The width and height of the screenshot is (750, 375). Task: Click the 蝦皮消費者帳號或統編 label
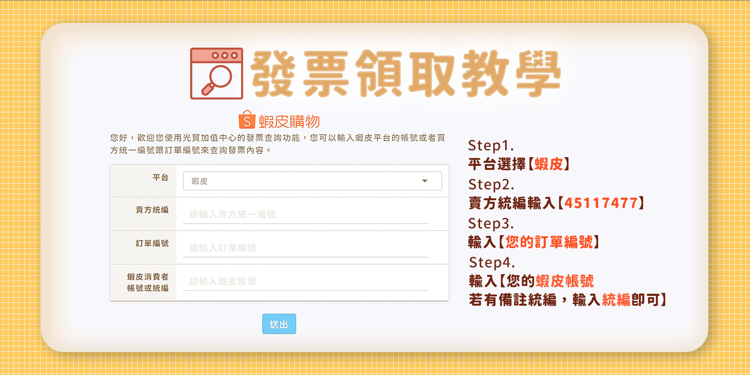(x=148, y=282)
